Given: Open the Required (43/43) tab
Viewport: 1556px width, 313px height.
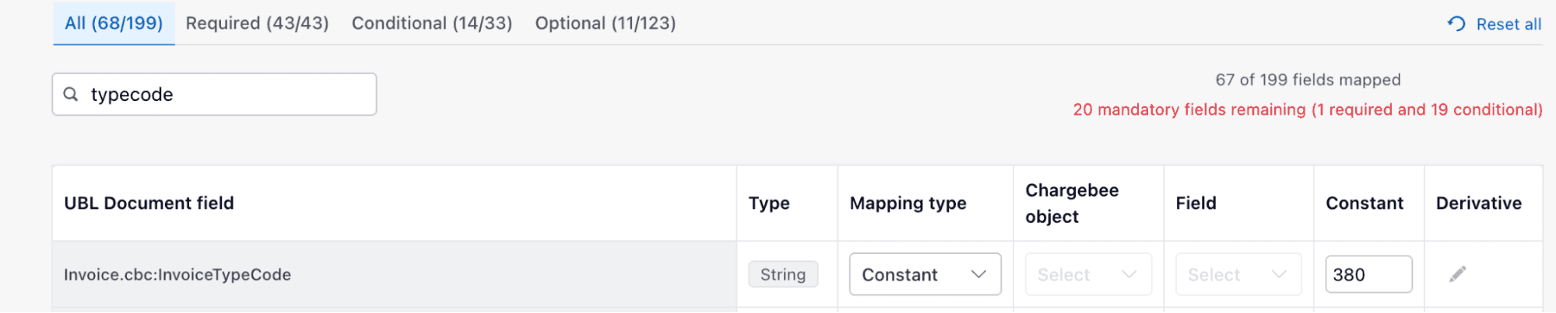Looking at the screenshot, I should (257, 23).
